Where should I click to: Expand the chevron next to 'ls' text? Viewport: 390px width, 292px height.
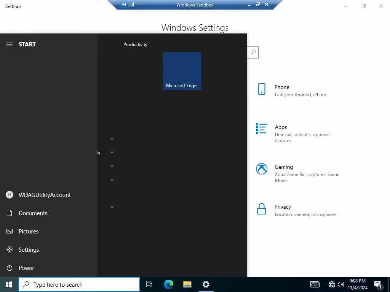[x=112, y=152]
